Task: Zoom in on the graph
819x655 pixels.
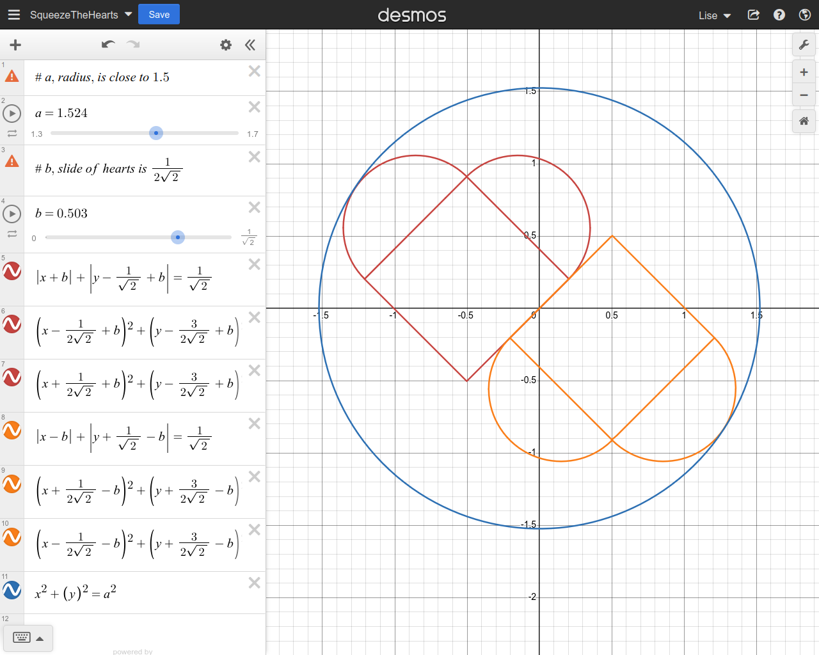Action: [x=804, y=72]
